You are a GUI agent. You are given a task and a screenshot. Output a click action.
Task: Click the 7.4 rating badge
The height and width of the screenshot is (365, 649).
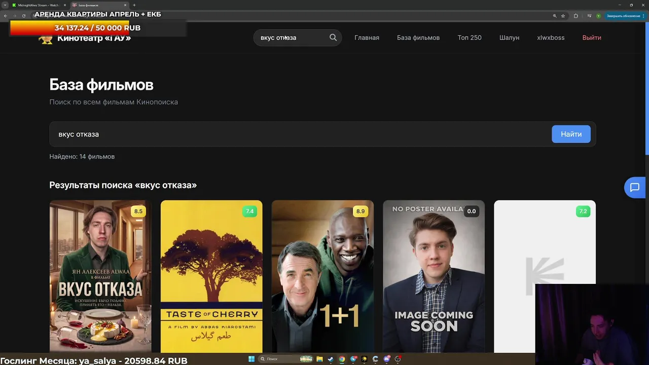249,211
